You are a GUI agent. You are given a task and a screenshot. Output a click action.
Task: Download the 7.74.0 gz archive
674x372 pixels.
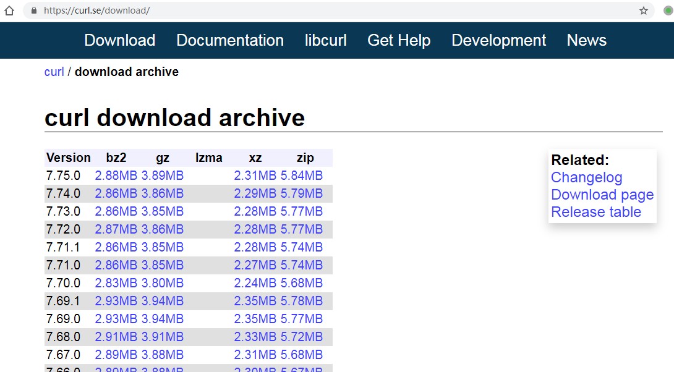pyautogui.click(x=162, y=193)
